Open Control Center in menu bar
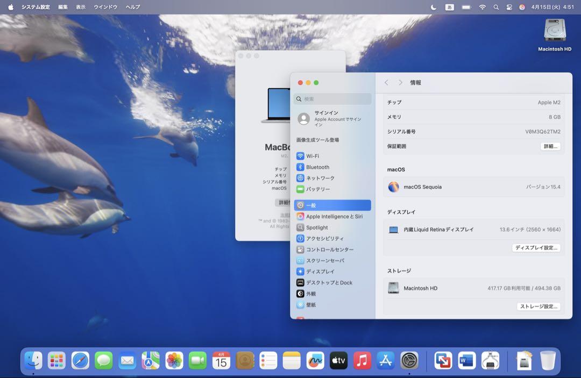Image resolution: width=581 pixels, height=378 pixels. tap(509, 7)
